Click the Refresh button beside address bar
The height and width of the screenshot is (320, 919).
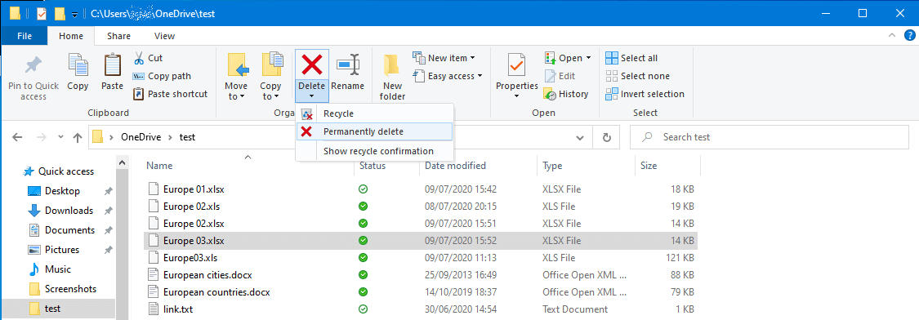607,138
